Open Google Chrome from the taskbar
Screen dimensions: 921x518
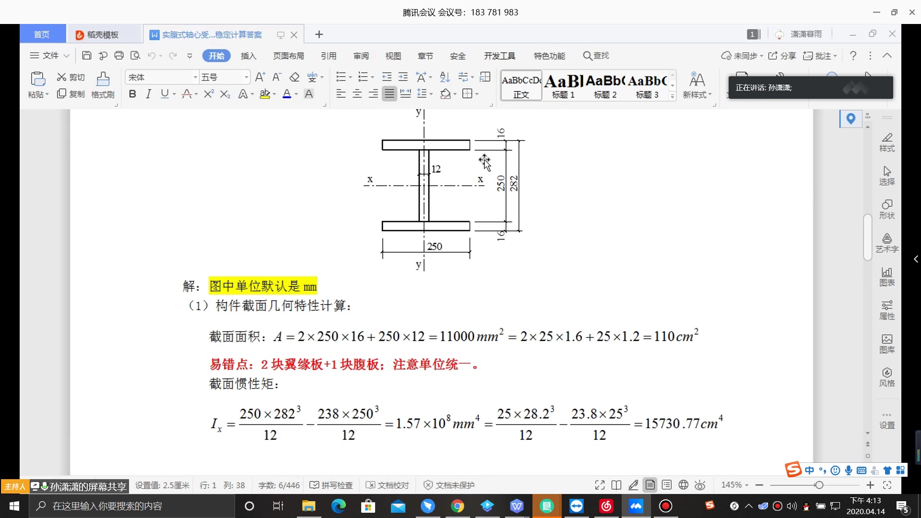point(458,506)
